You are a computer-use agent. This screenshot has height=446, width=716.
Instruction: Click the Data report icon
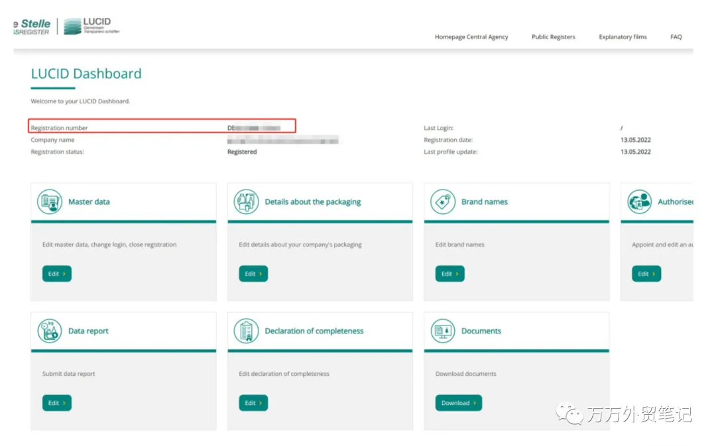click(49, 331)
